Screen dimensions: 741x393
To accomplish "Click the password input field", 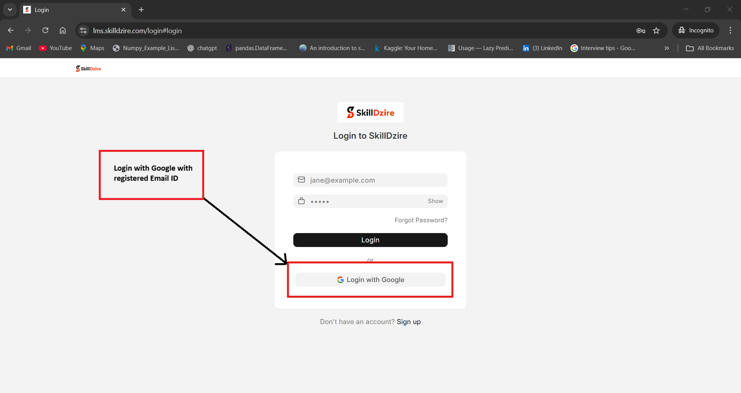I will (370, 201).
